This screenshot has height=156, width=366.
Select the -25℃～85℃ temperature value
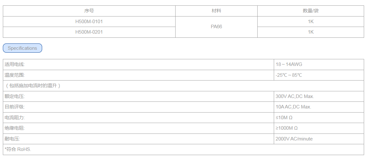tap(289, 75)
